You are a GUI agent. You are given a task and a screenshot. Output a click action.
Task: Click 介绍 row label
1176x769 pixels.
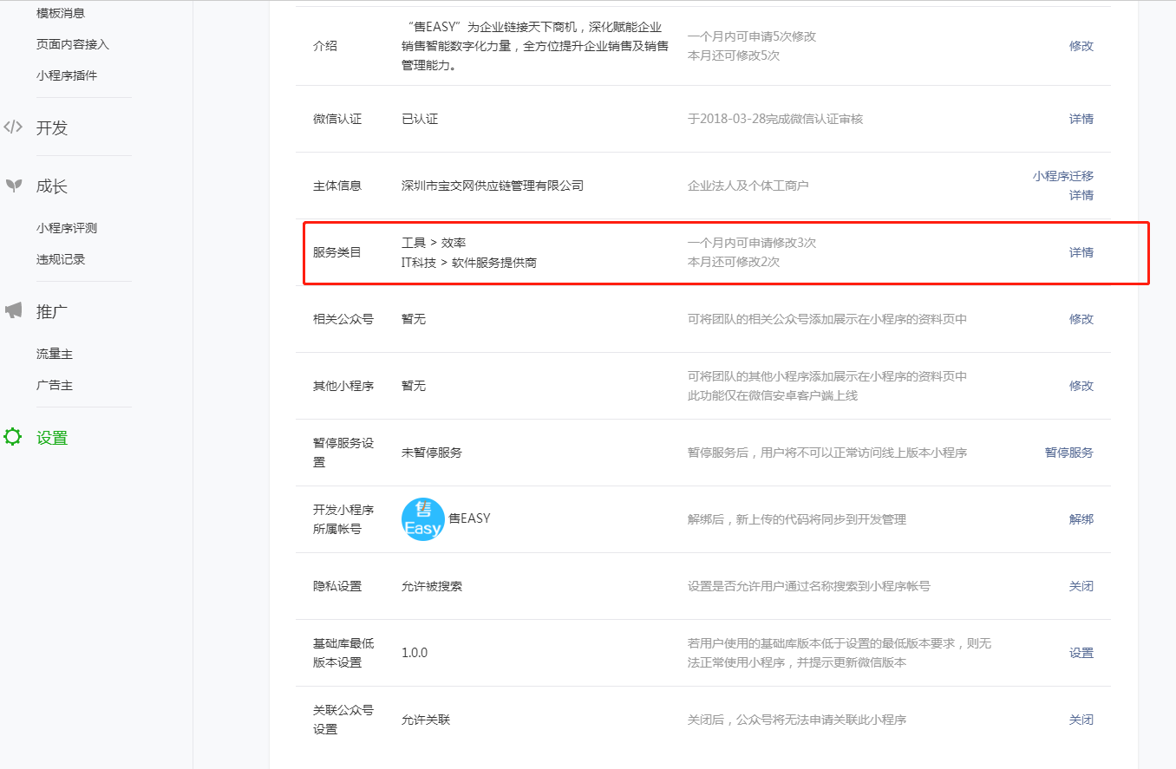click(325, 46)
